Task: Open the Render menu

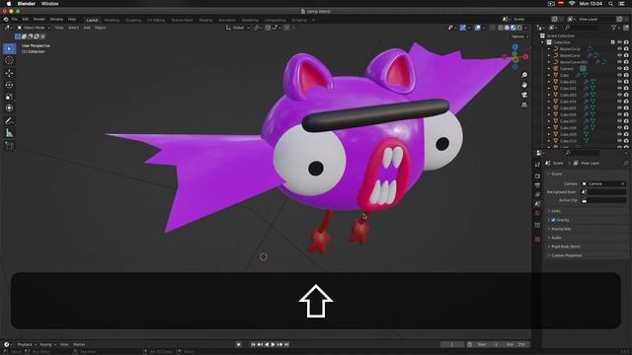Action: click(39, 20)
